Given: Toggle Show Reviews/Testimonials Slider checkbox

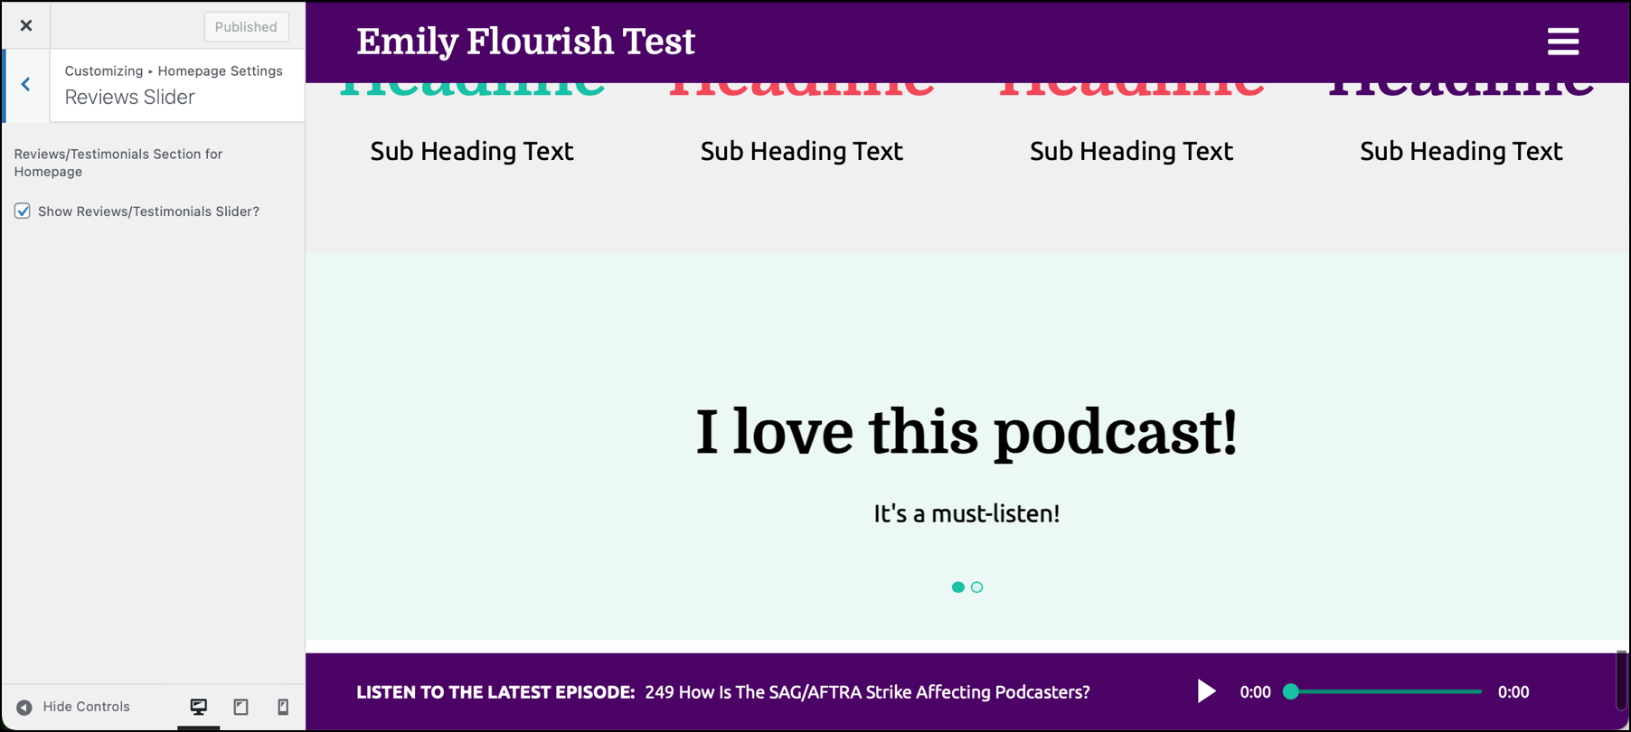Looking at the screenshot, I should click(23, 211).
